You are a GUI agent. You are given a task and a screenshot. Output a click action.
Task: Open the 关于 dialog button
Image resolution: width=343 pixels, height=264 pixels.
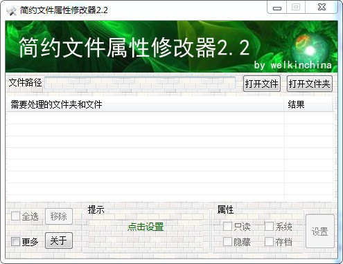(x=59, y=241)
